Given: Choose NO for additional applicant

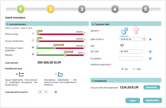Looking at the screenshot, I should (x=122, y=69).
